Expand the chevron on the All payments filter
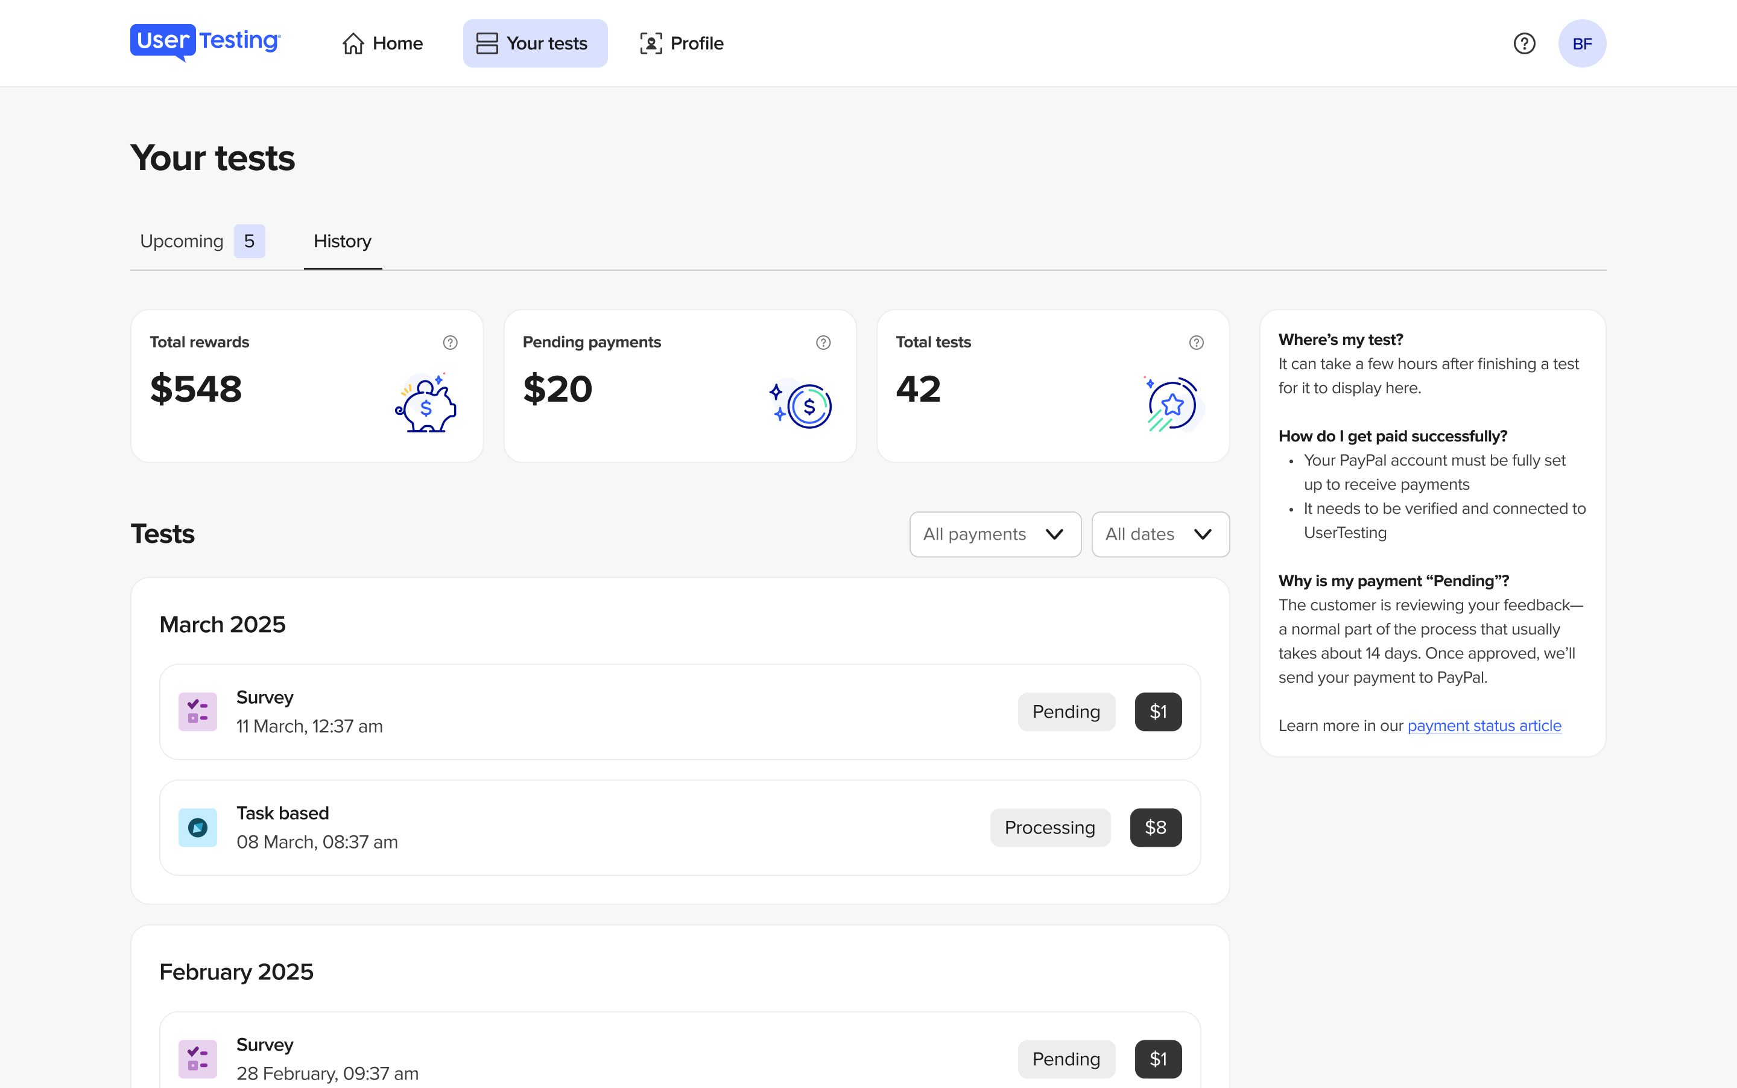Screen dimensions: 1737x1088 point(1054,534)
